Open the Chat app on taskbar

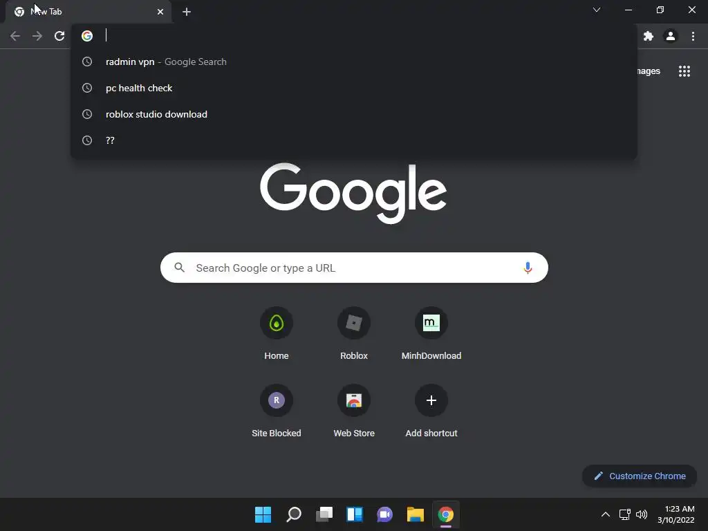[384, 514]
